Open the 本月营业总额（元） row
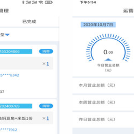The image size is (134, 134). 103,85
